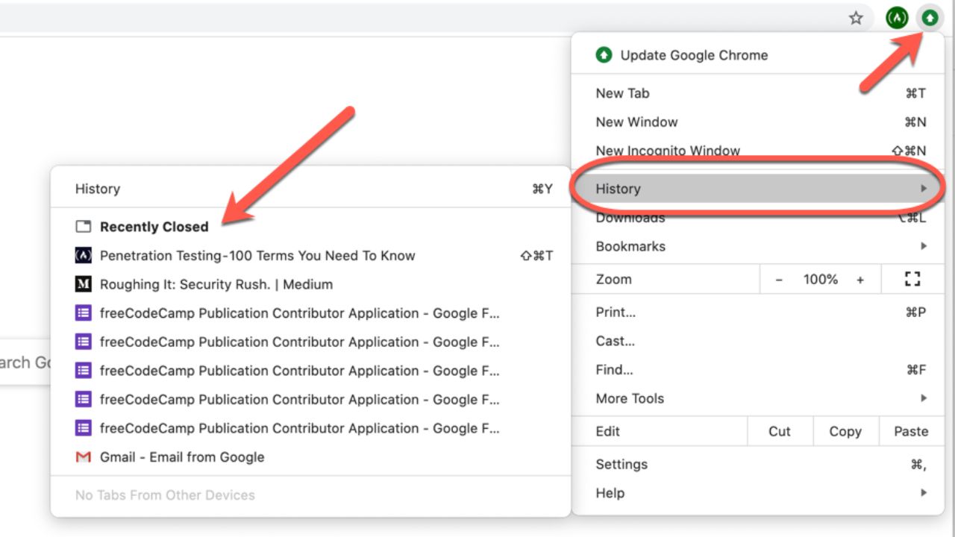This screenshot has height=537, width=955.
Task: Click the Paste button in Edit row
Action: tap(910, 432)
